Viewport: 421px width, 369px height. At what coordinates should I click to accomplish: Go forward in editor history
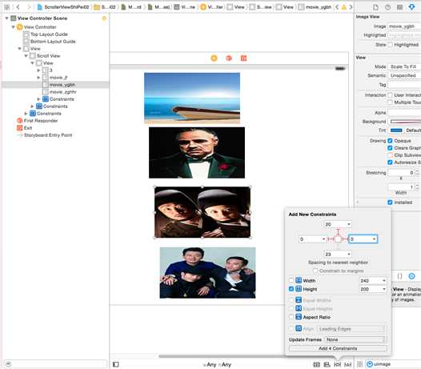(x=29, y=7)
